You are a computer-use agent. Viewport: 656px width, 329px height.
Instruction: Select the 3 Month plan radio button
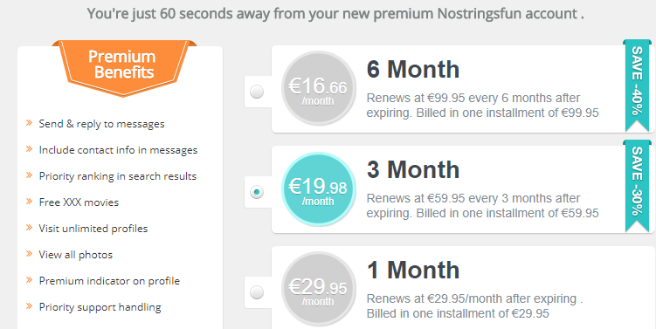(x=257, y=192)
